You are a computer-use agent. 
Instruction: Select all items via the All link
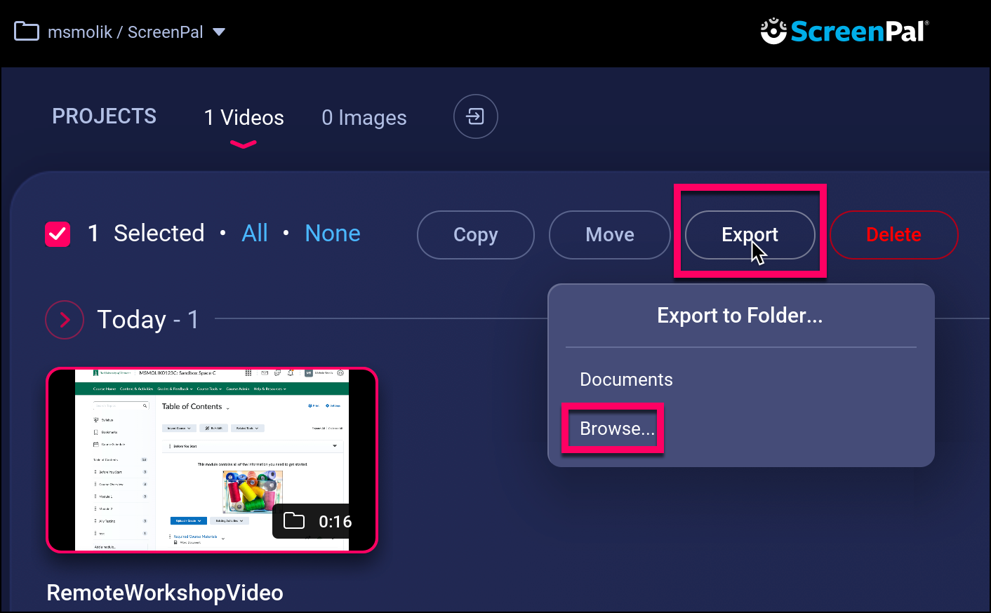point(254,234)
